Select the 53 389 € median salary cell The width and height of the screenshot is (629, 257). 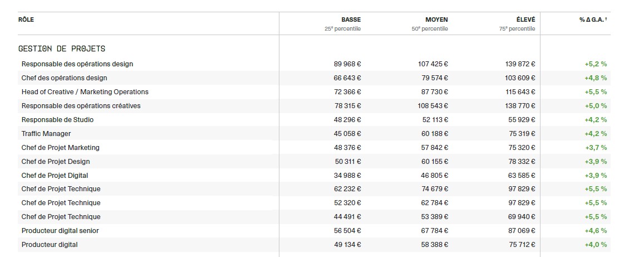[x=433, y=217]
